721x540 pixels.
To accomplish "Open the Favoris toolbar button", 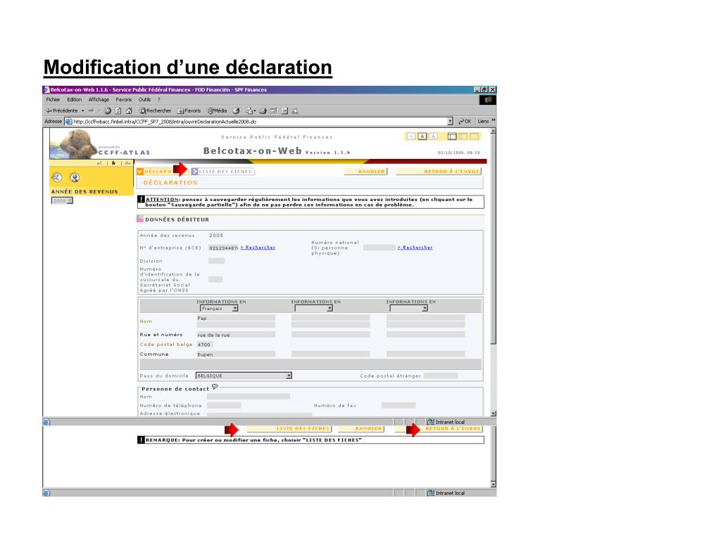I will pyautogui.click(x=189, y=110).
